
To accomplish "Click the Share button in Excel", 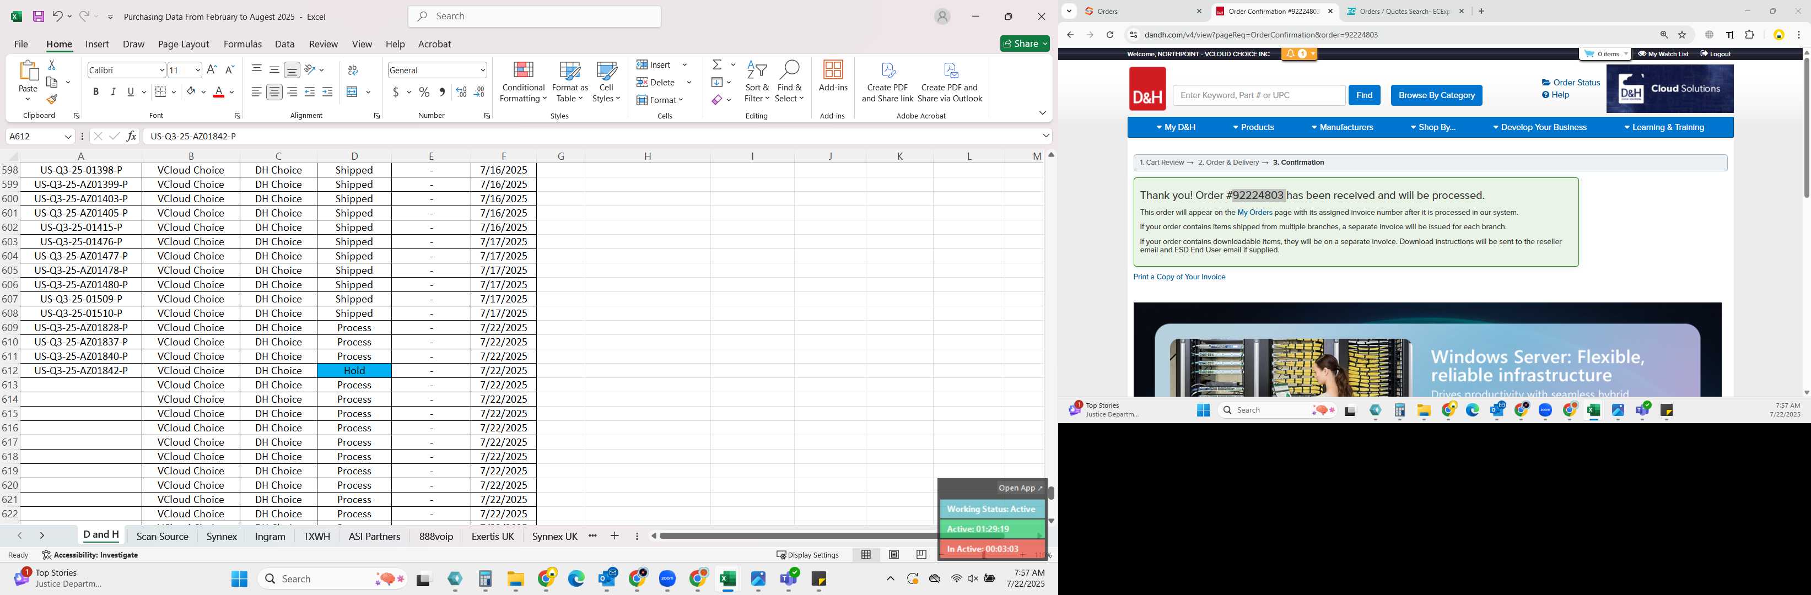I will [x=1025, y=44].
